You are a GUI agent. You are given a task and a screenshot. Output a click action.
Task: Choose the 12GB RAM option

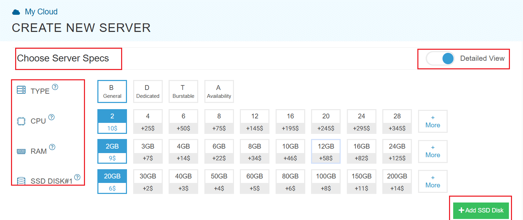326,151
